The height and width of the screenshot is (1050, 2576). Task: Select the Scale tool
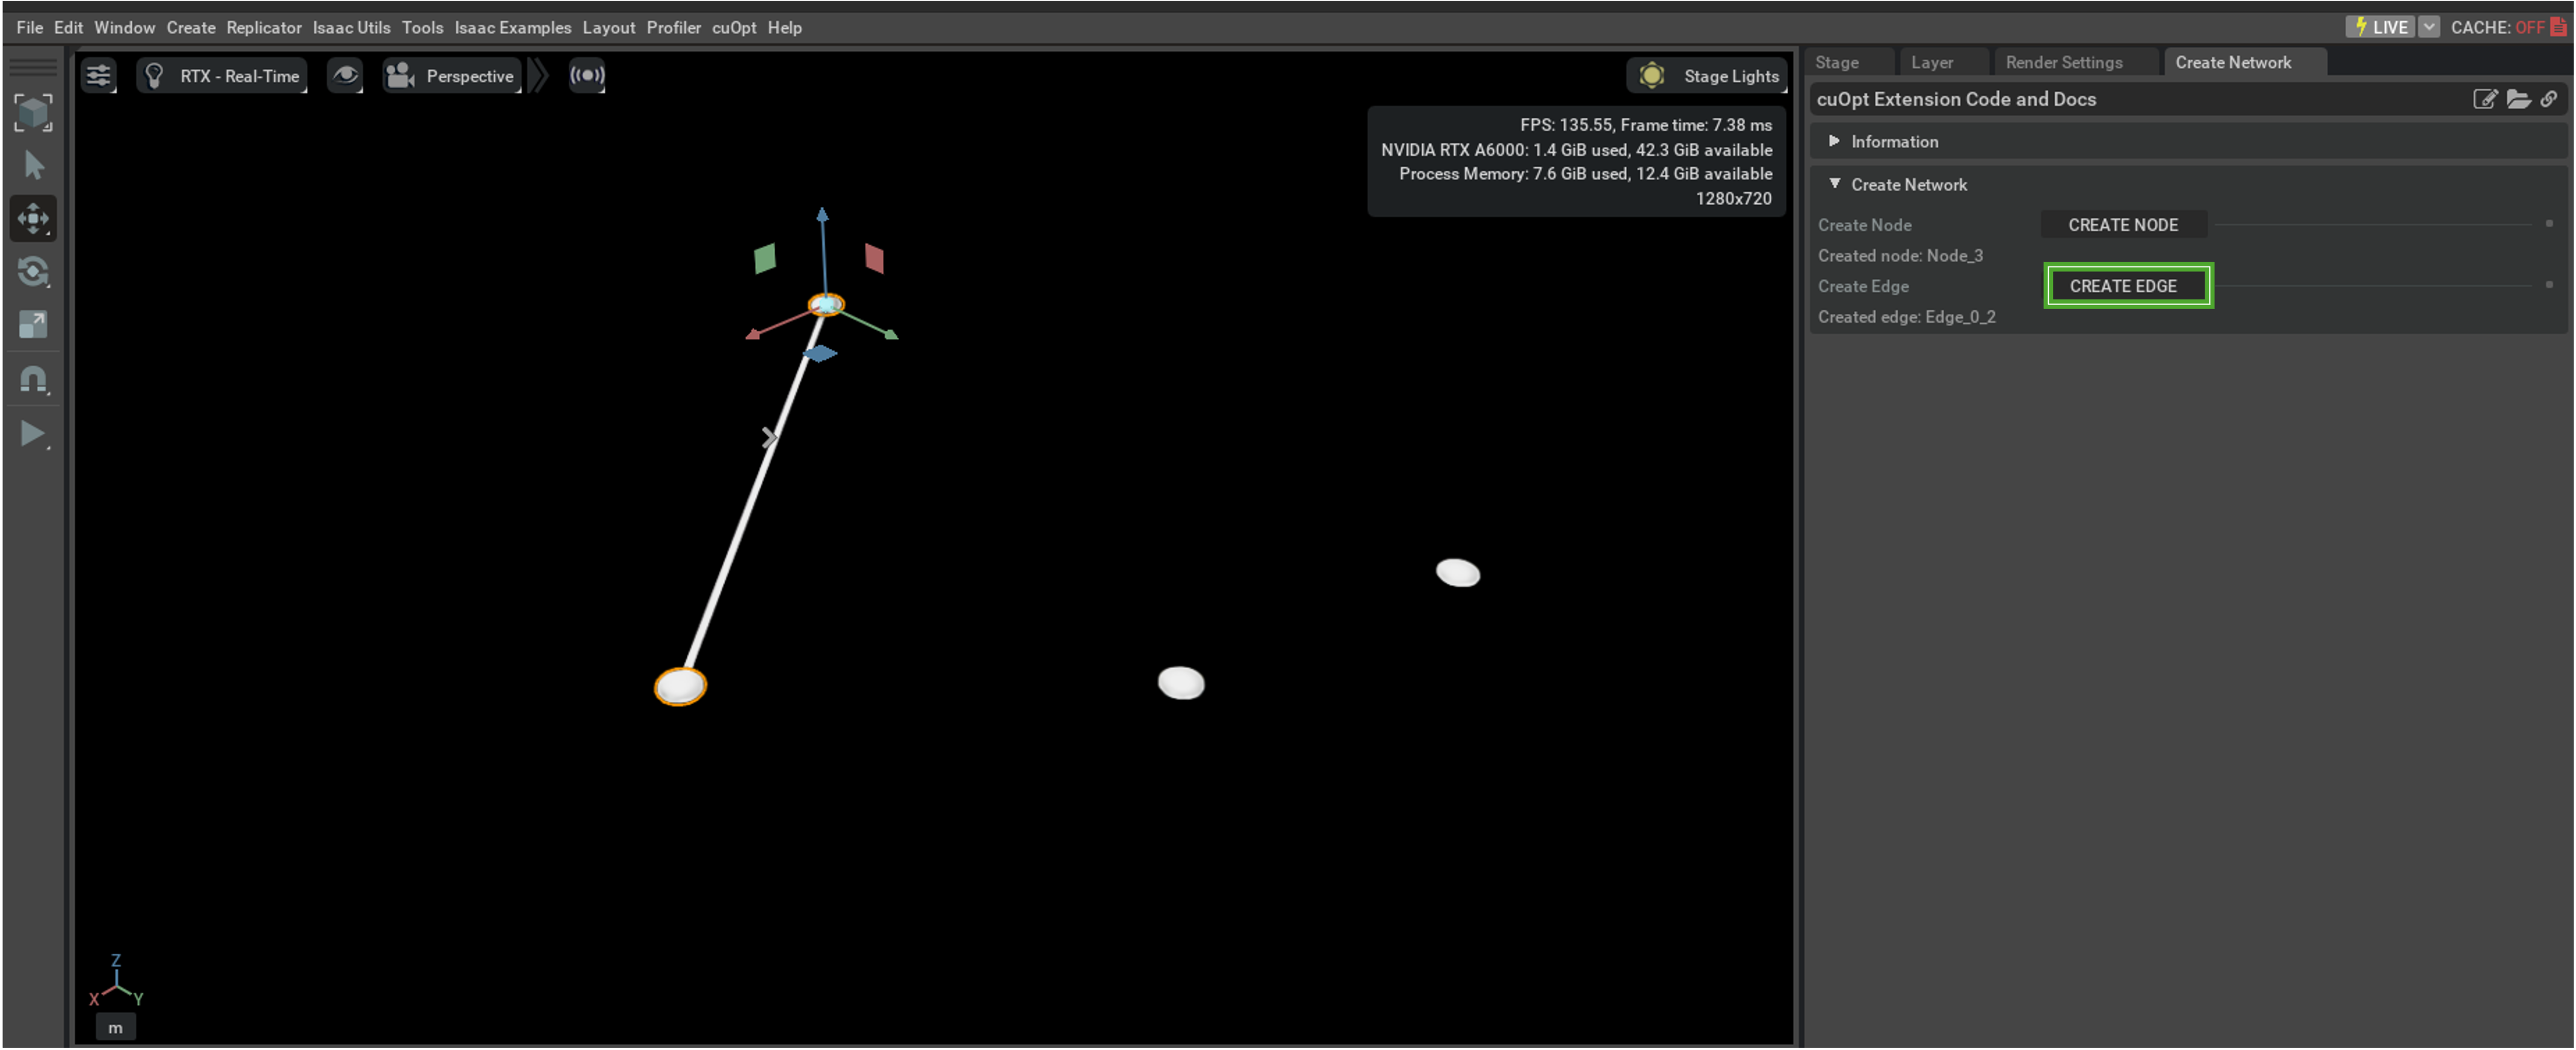[33, 325]
